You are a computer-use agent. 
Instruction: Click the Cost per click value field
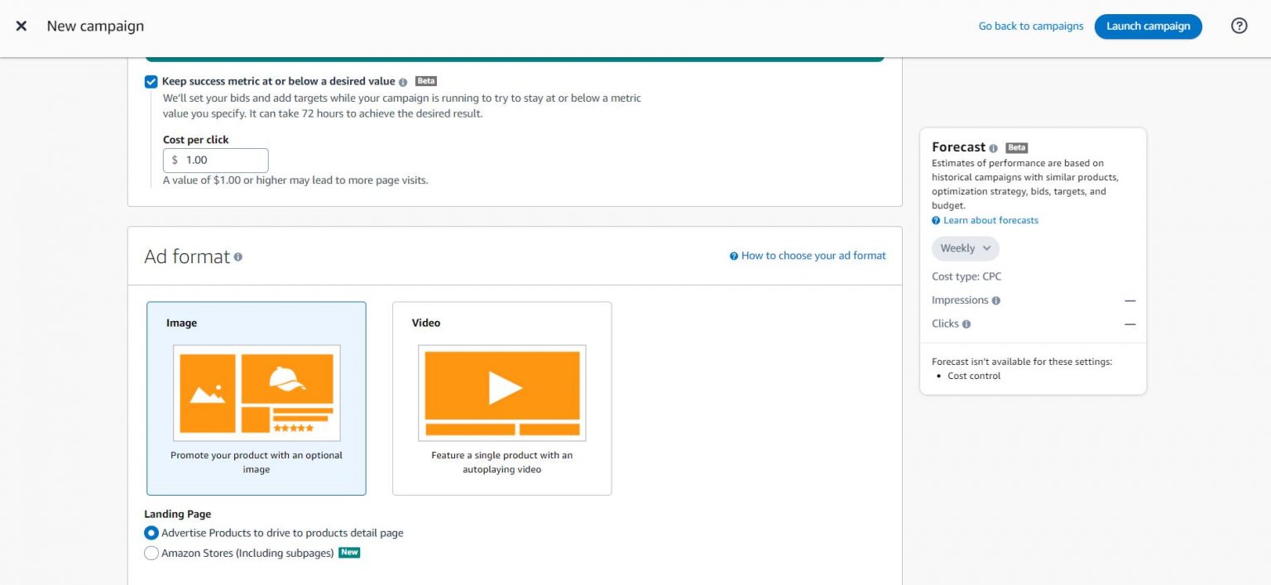point(215,160)
